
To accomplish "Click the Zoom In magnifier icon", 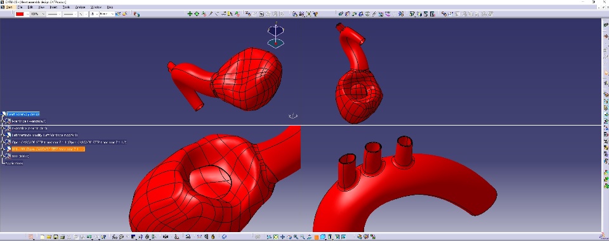I will click(296, 237).
